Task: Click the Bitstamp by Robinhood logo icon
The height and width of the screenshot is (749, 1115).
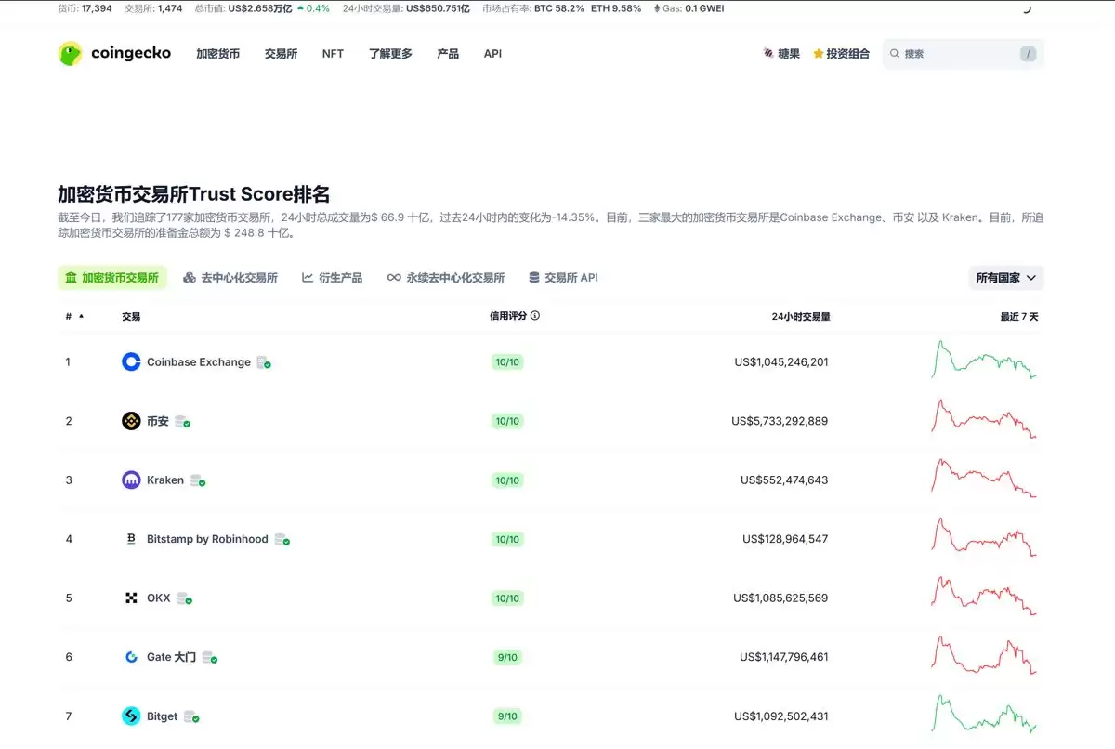Action: (x=131, y=539)
